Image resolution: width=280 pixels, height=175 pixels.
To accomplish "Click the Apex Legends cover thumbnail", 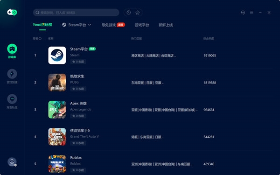I will click(57, 110).
